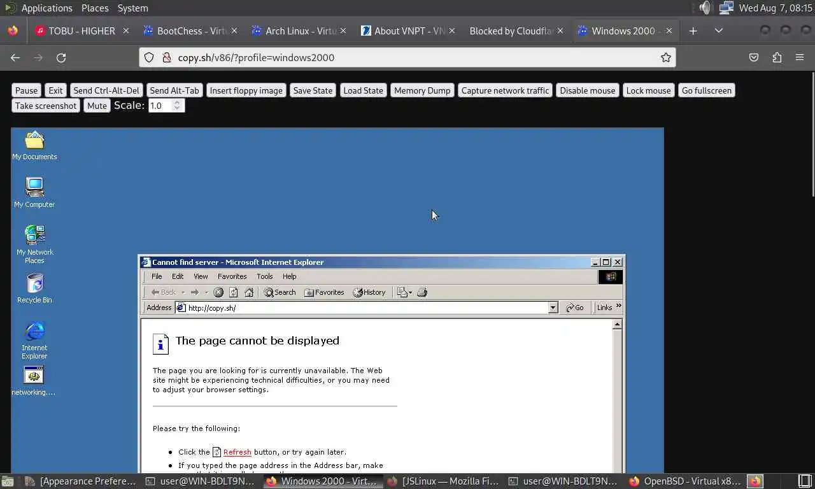Click IE Home toolbar icon
Viewport: 815px width, 489px height.
[x=249, y=292]
